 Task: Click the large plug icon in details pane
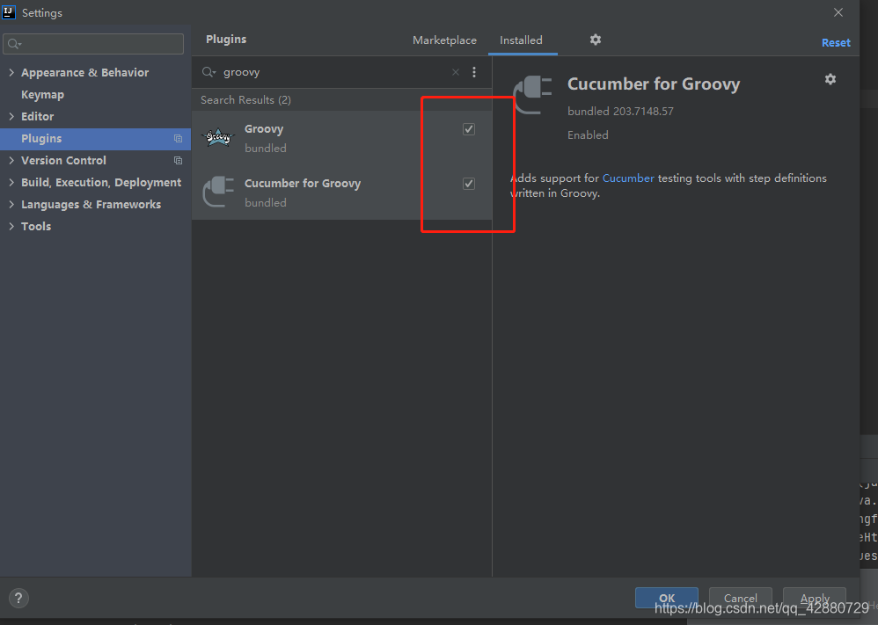pyautogui.click(x=532, y=95)
